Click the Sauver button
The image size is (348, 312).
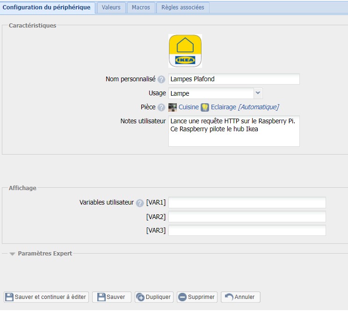(x=111, y=297)
